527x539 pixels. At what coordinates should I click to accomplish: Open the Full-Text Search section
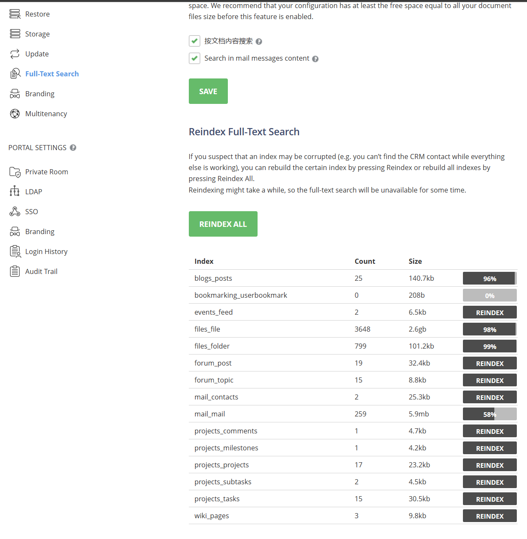[52, 73]
